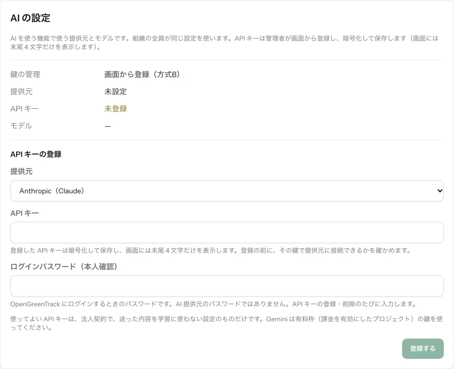The height and width of the screenshot is (369, 454).
Task: Select the 未登録 API key status
Action: coord(115,109)
